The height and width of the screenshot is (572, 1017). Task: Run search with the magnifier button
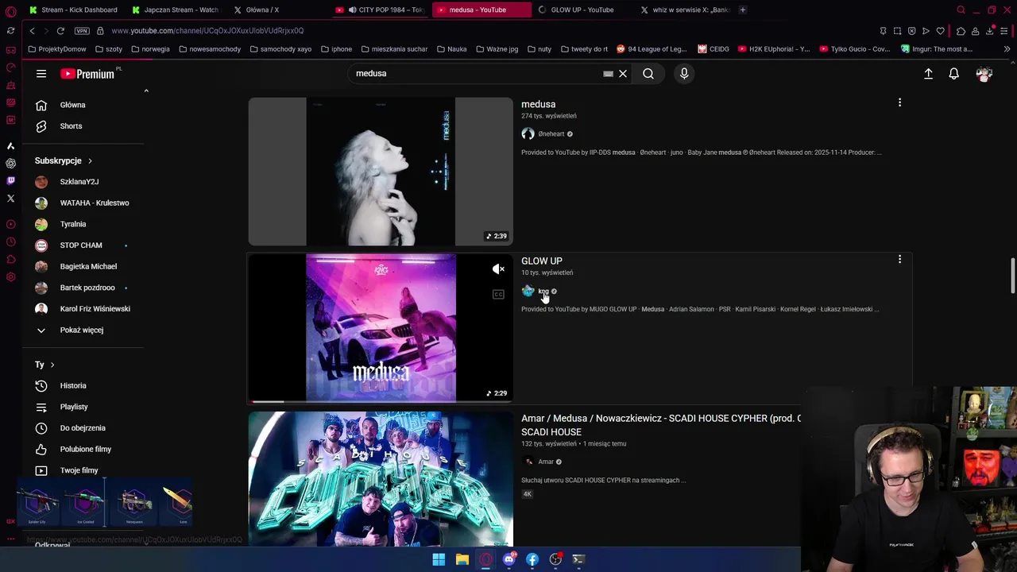648,74
